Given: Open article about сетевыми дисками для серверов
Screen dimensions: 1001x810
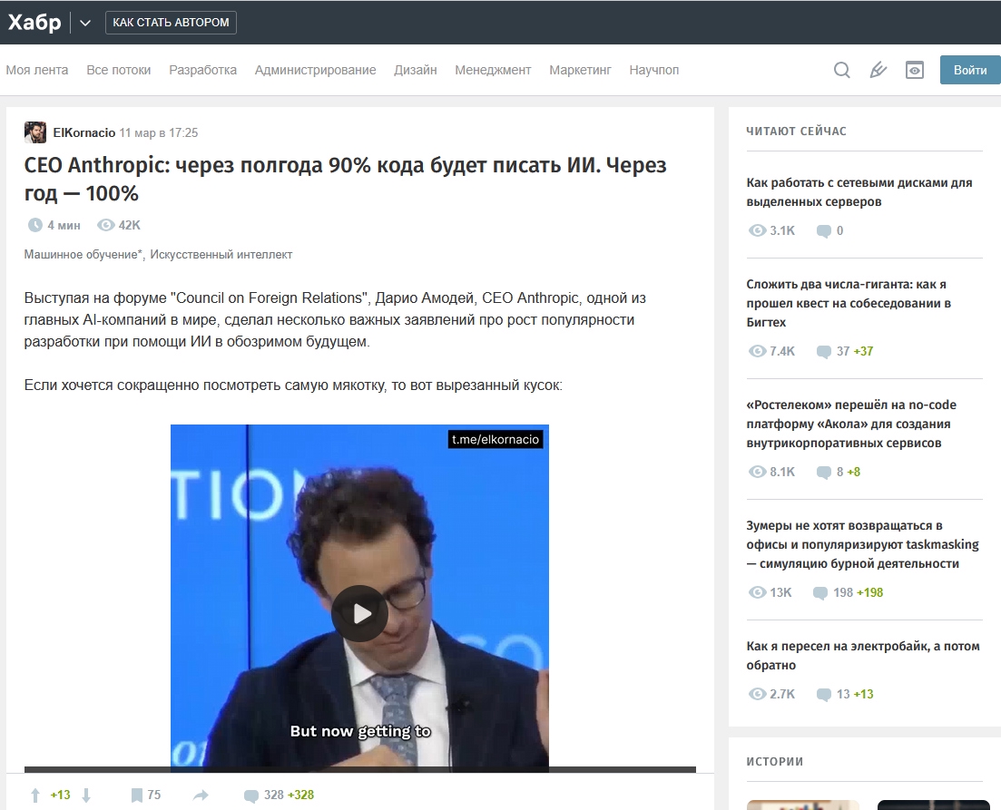Looking at the screenshot, I should (x=859, y=192).
